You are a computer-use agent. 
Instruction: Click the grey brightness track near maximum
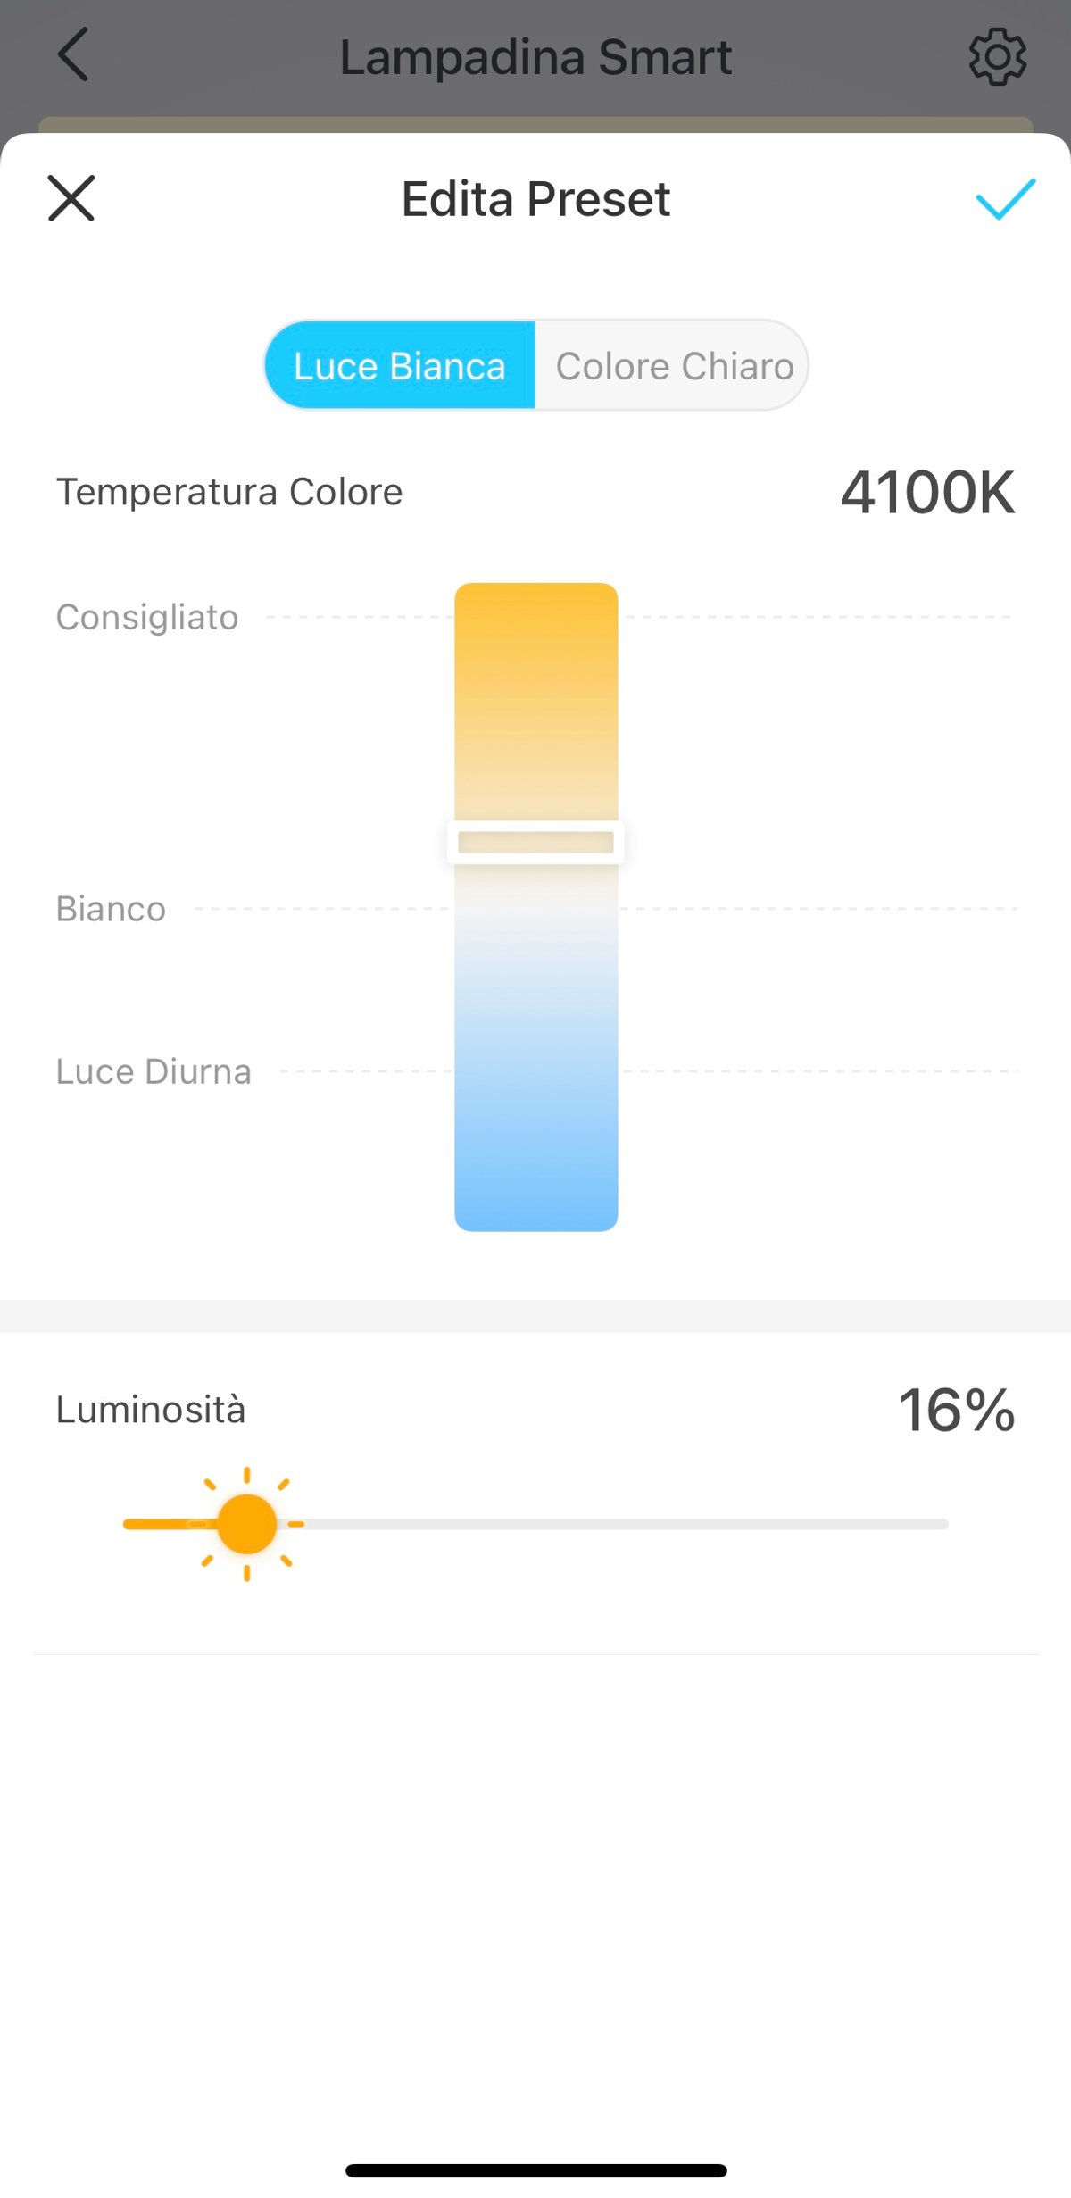pyautogui.click(x=892, y=1524)
